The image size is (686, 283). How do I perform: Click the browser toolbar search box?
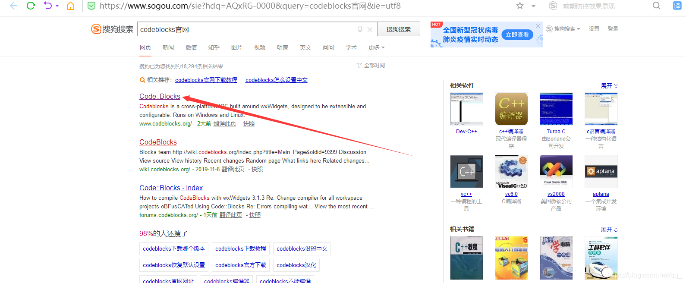coord(604,6)
